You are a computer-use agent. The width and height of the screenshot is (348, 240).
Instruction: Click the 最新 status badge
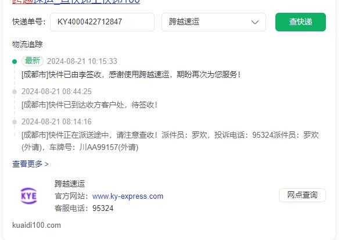[x=33, y=61]
